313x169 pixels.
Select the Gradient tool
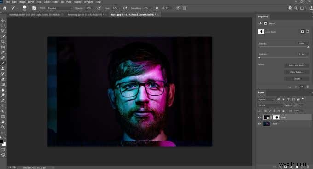(x=3, y=85)
